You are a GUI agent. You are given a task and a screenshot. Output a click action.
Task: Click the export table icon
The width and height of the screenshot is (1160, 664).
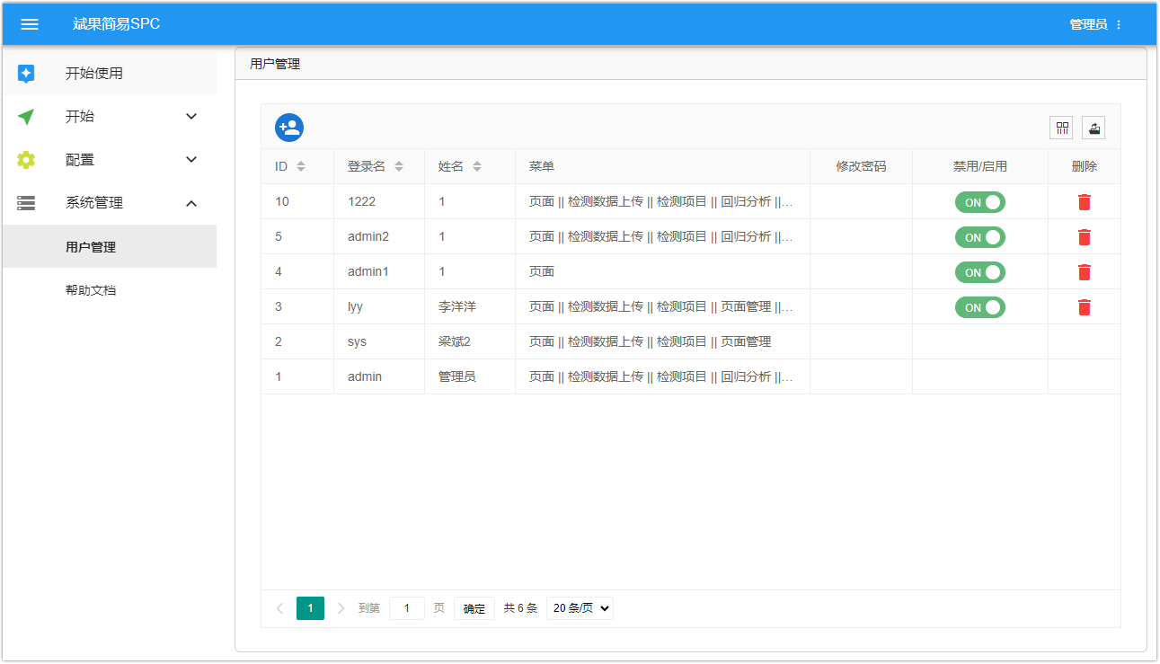click(1094, 128)
